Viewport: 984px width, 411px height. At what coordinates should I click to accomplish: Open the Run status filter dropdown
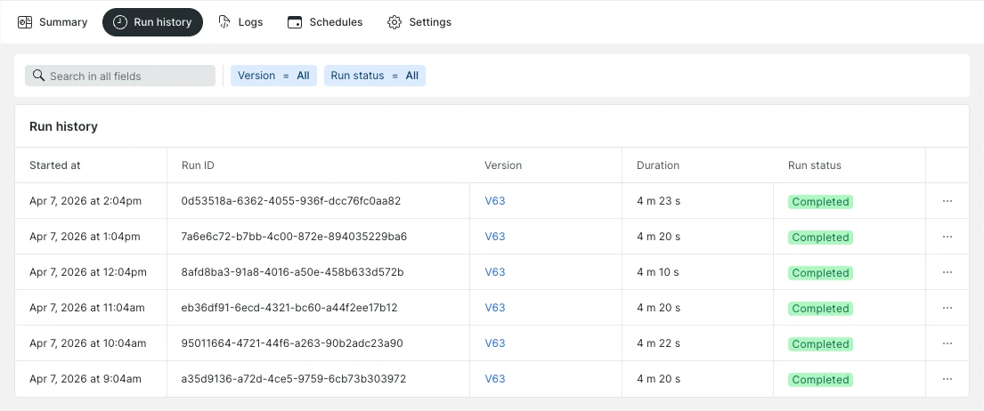[375, 76]
